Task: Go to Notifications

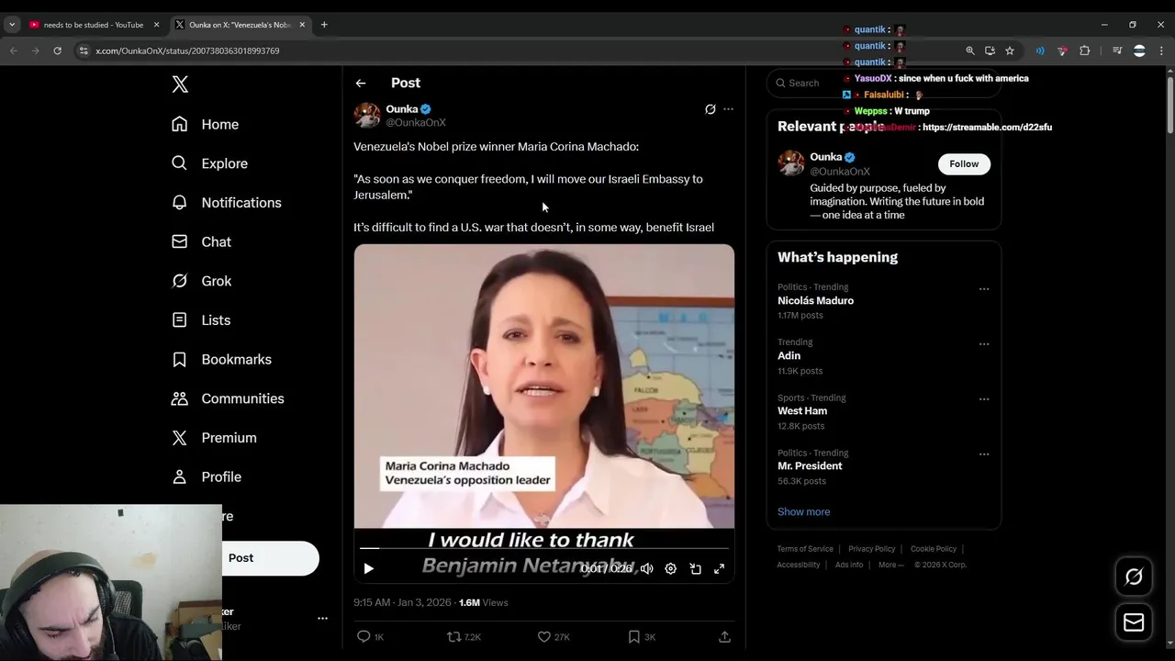Action: (x=227, y=203)
